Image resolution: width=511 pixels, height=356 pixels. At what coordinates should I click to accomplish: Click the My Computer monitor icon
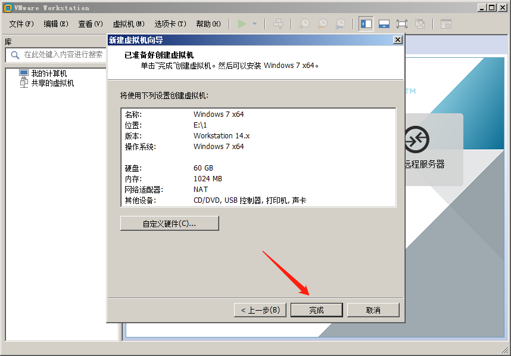click(24, 73)
